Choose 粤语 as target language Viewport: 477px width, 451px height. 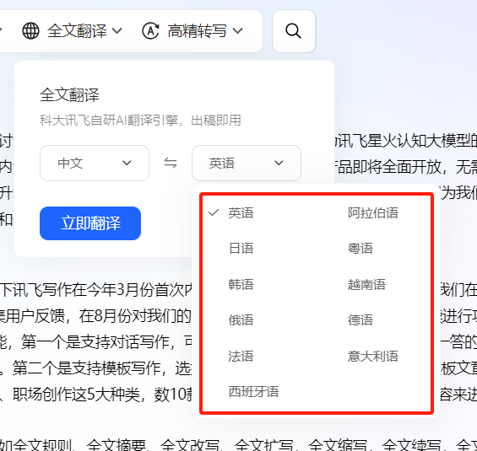tap(360, 249)
